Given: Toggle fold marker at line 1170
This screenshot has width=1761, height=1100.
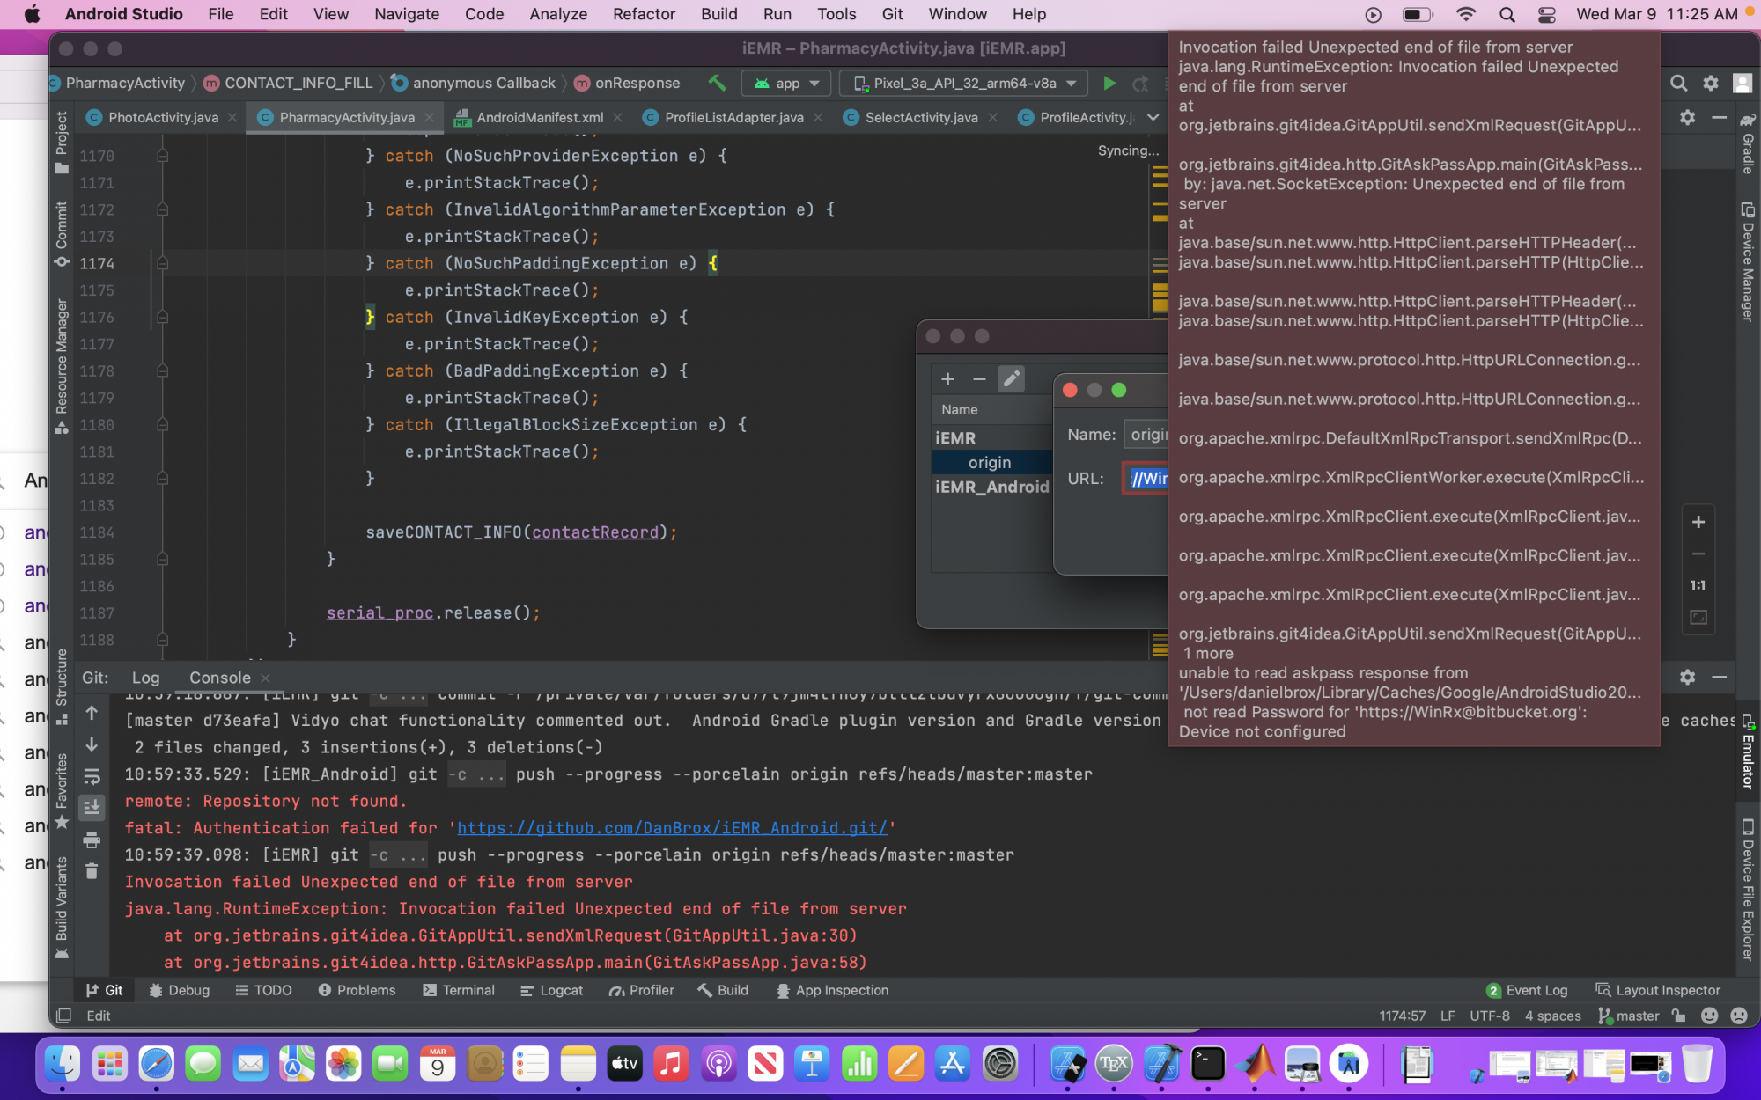Looking at the screenshot, I should click(163, 156).
